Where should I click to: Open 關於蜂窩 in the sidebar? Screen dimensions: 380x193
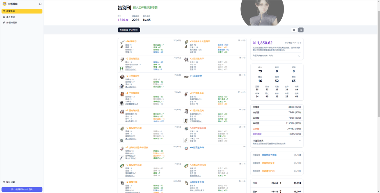[22, 182]
